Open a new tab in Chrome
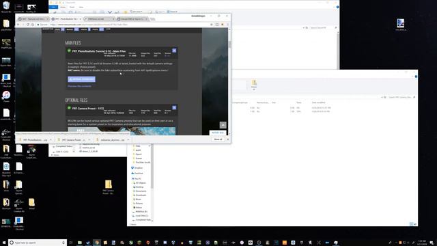This screenshot has height=246, width=437. pyautogui.click(x=152, y=19)
